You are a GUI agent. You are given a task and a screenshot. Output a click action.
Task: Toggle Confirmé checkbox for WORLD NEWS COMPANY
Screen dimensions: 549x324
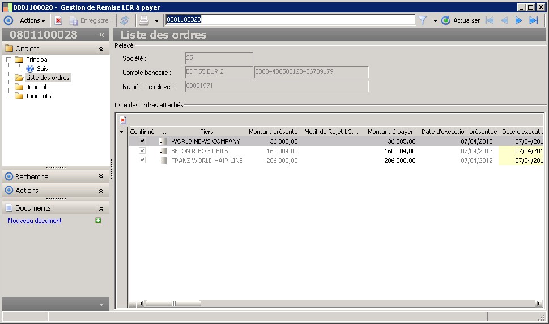point(142,141)
